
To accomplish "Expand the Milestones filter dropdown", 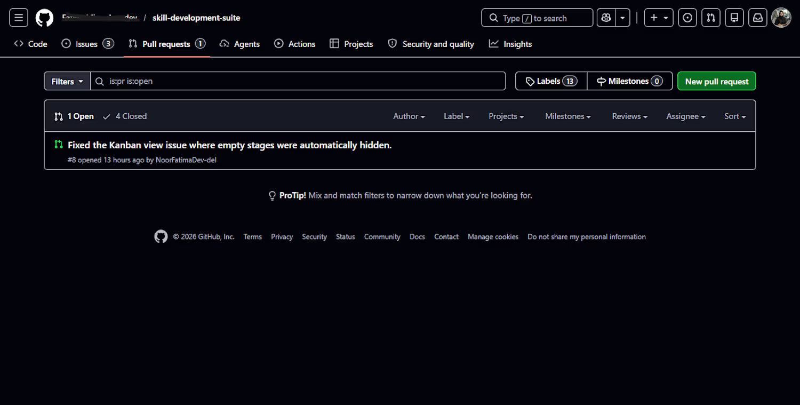I will [x=568, y=116].
